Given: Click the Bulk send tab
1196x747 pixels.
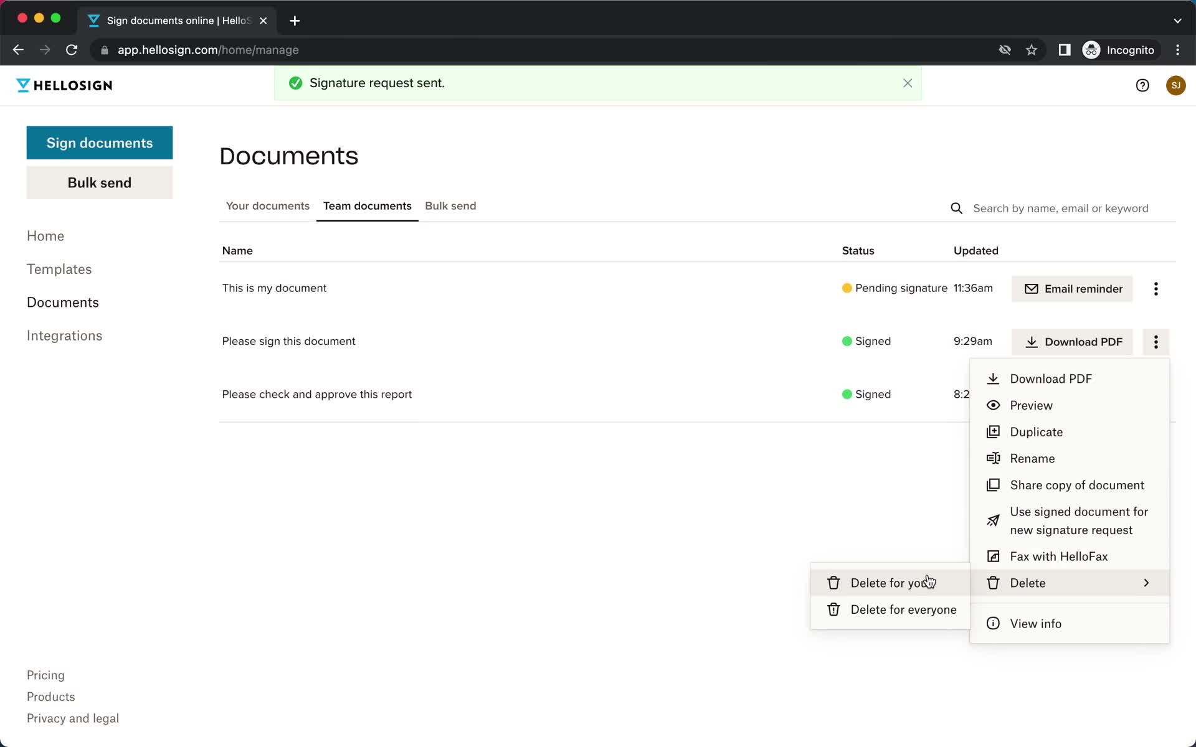Looking at the screenshot, I should (451, 205).
